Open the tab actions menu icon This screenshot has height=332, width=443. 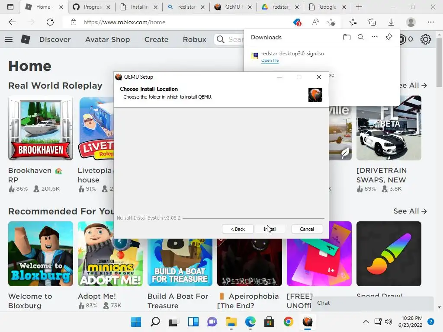coord(10,7)
